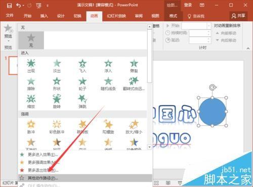The width and height of the screenshot is (253, 187).
Task: Switch to the 插入 ribbon tab
Action: coord(44,16)
